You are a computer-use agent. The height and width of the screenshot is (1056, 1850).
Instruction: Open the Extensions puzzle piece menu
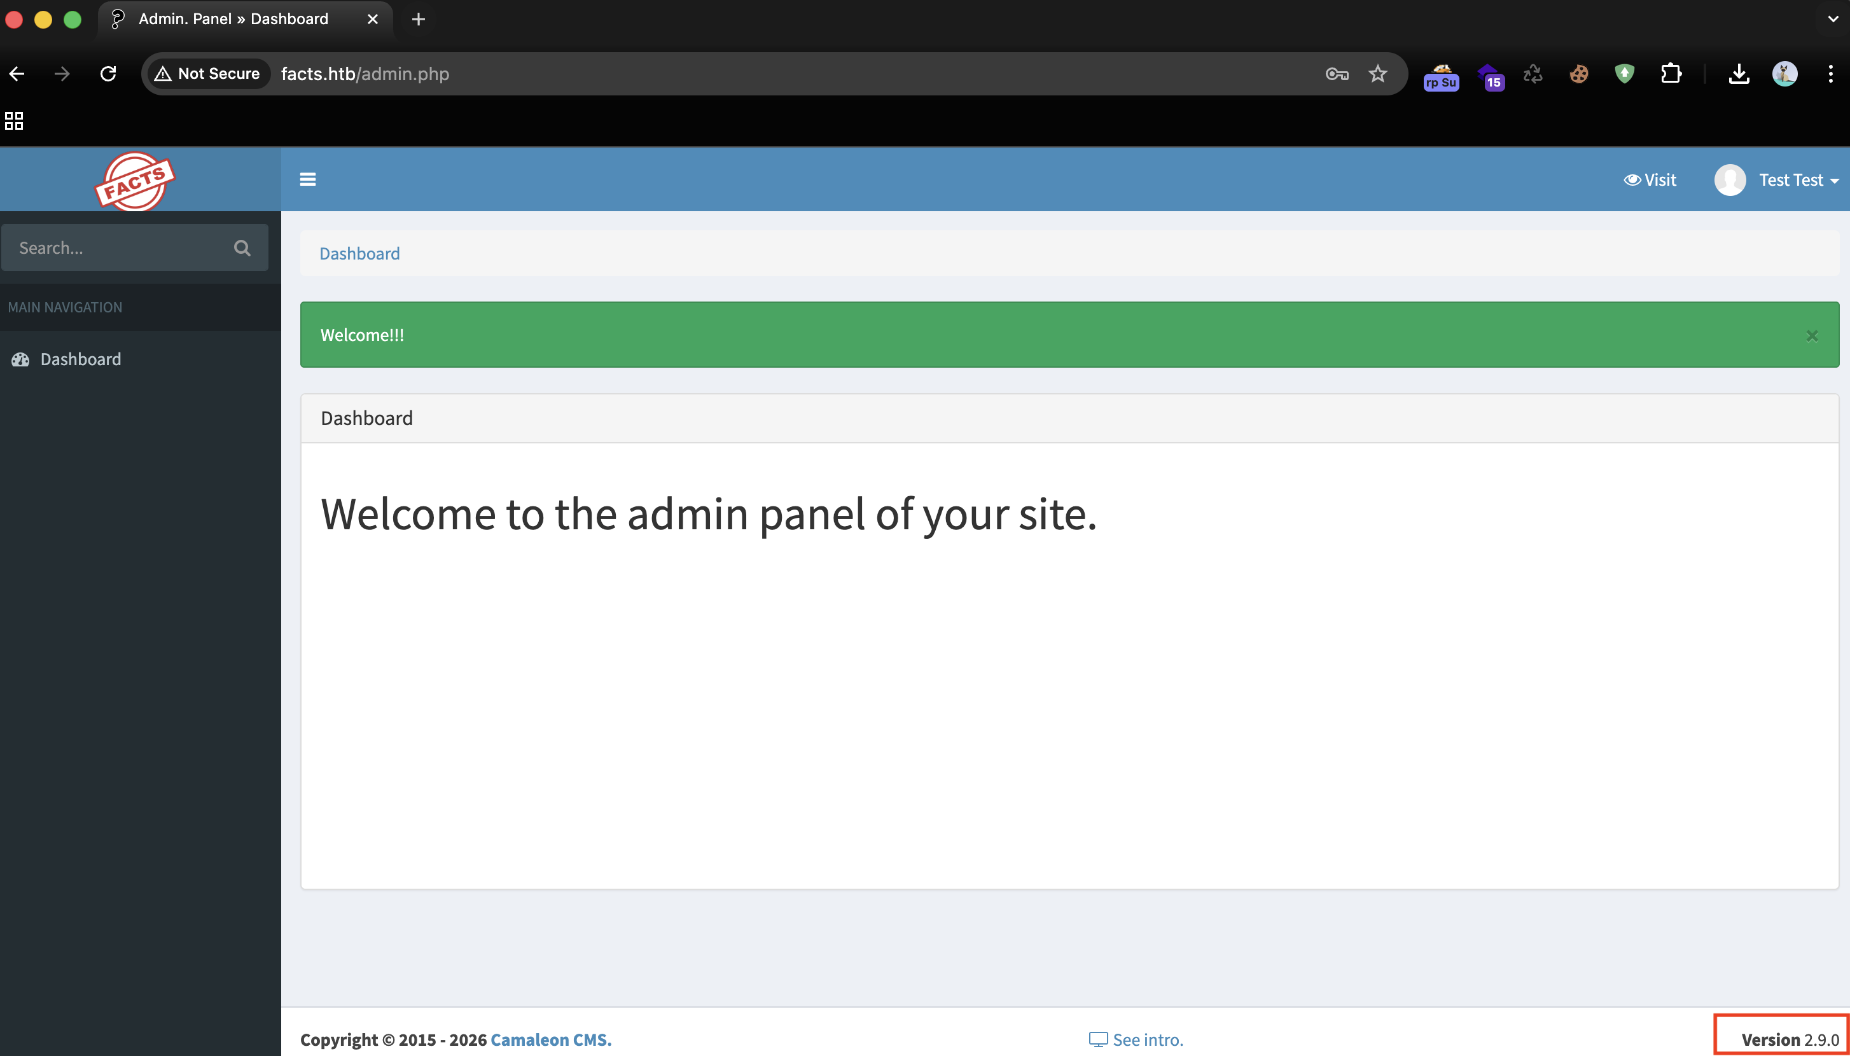pyautogui.click(x=1671, y=73)
